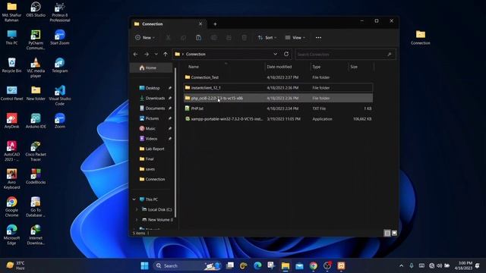The width and height of the screenshot is (486, 273).
Task: Open VLC media player desktop icon
Action: pyautogui.click(x=36, y=67)
